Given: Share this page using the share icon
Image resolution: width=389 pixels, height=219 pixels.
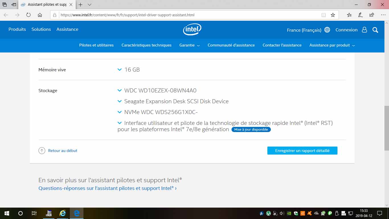Looking at the screenshot, I should 372,15.
